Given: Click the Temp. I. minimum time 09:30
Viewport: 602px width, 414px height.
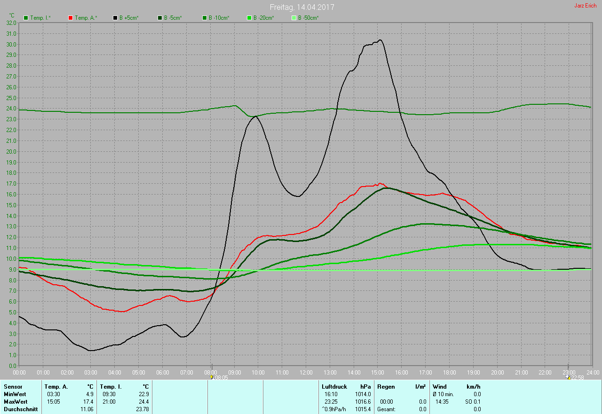Looking at the screenshot, I should click(109, 394).
